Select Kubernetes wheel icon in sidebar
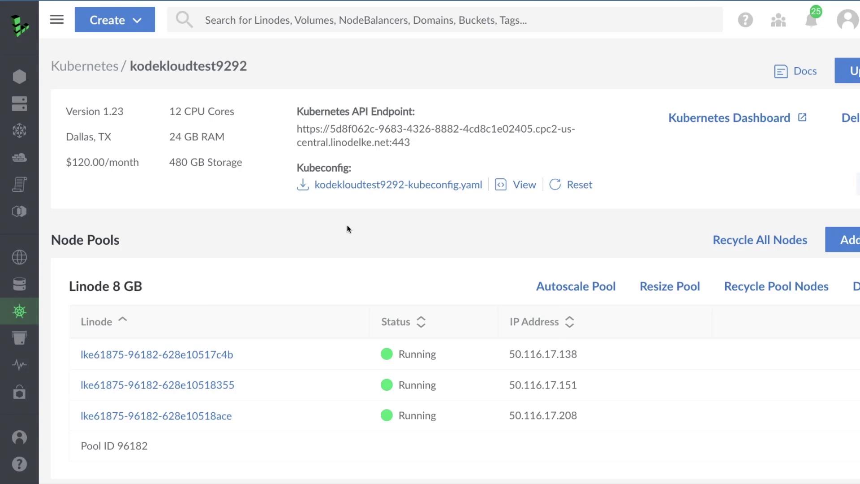Image resolution: width=860 pixels, height=484 pixels. pyautogui.click(x=19, y=311)
